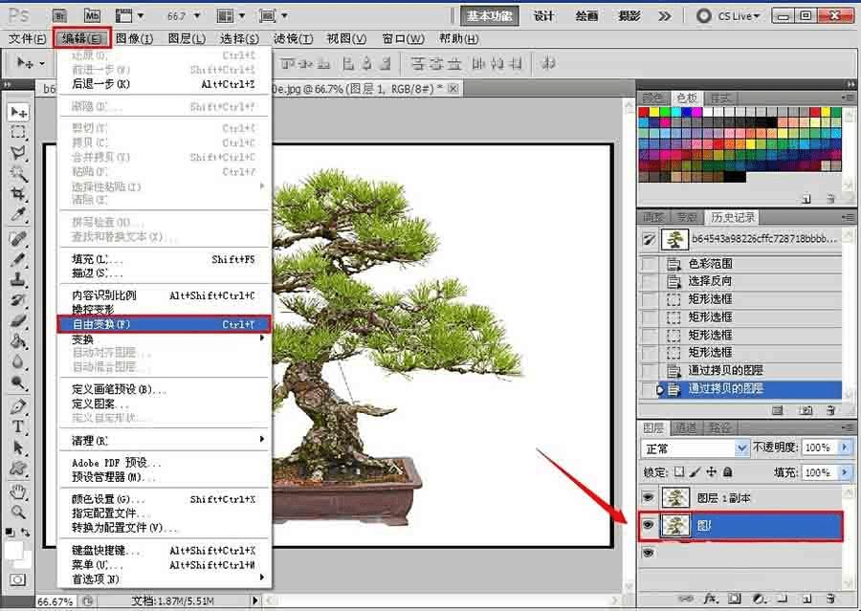Show more workspaces with >> chevron
Screen dimensions: 861x611
pos(665,16)
